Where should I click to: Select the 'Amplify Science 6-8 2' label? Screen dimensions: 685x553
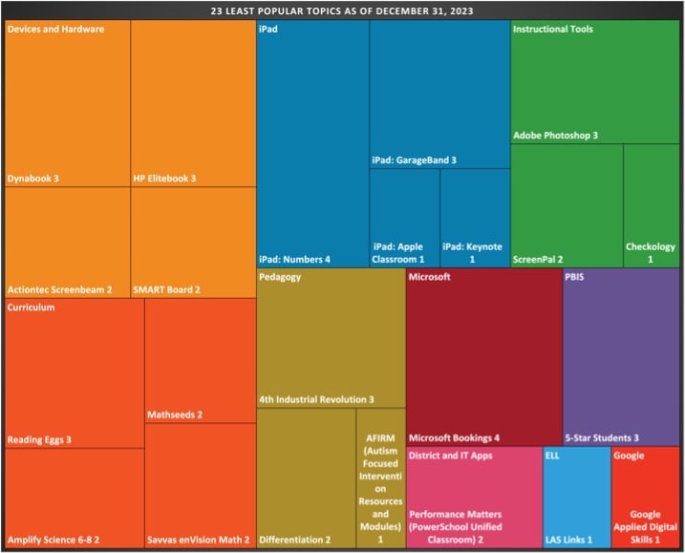coord(54,540)
